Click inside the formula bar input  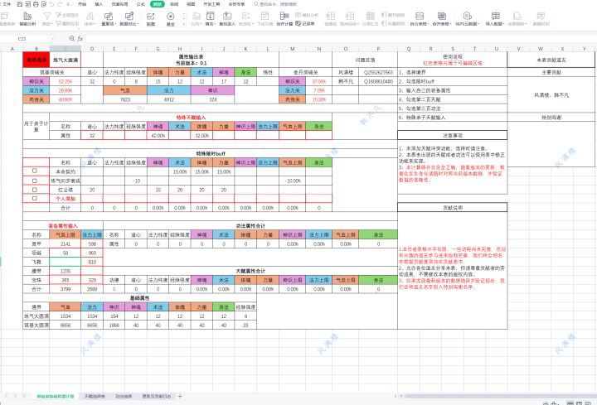point(339,38)
